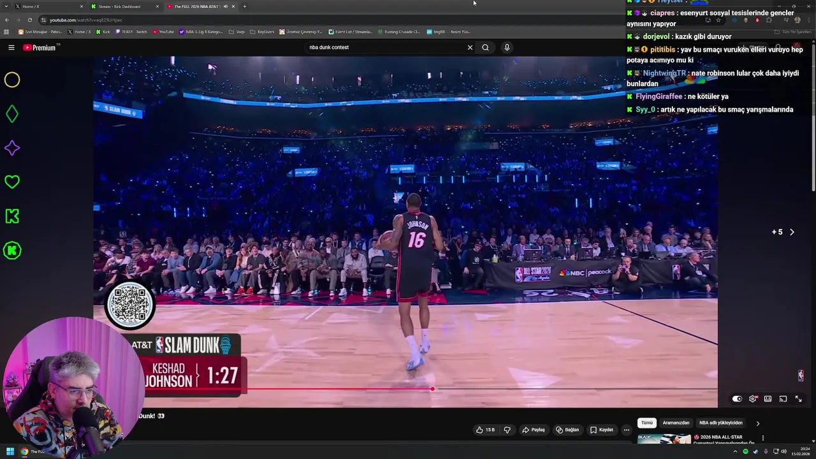Close the Home / X tab

82,6
